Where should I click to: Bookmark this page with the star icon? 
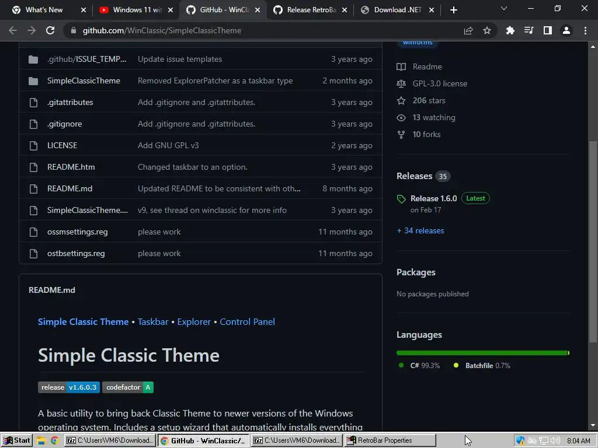pyautogui.click(x=487, y=30)
